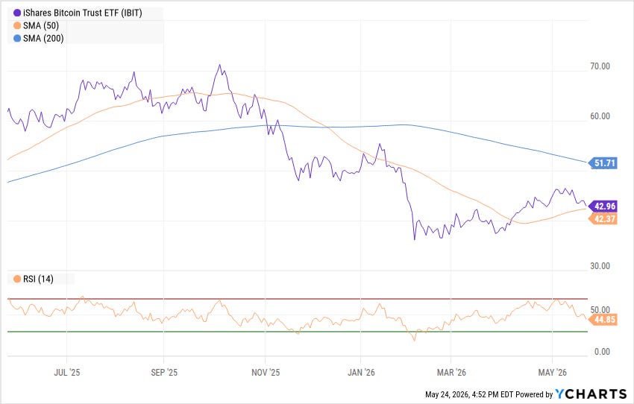Click the 30.00 price axis label
Viewport: 634px width, 404px height.
tap(600, 266)
